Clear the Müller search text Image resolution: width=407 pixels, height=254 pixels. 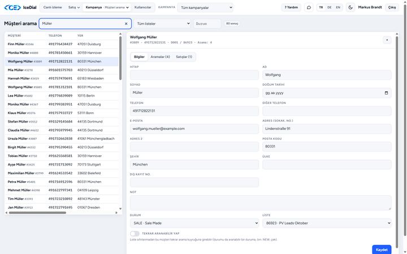click(x=126, y=24)
